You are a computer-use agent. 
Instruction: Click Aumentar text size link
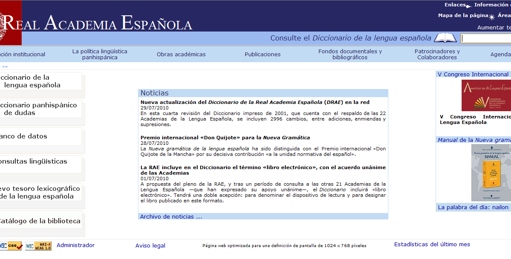(x=494, y=27)
